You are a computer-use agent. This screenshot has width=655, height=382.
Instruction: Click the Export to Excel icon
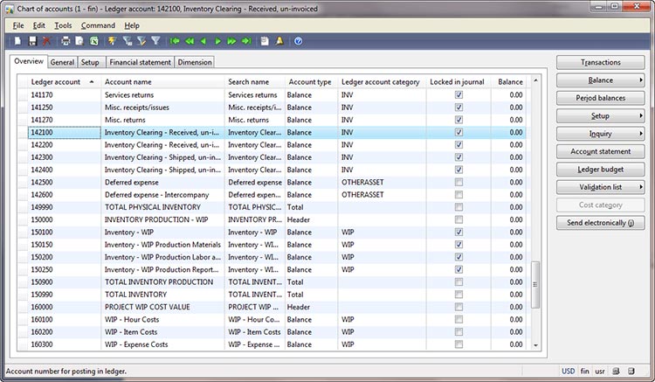[x=93, y=41]
